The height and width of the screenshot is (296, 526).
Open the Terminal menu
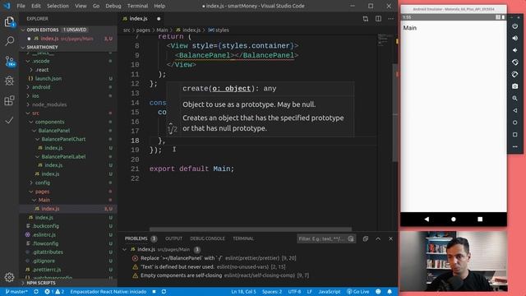tap(137, 6)
